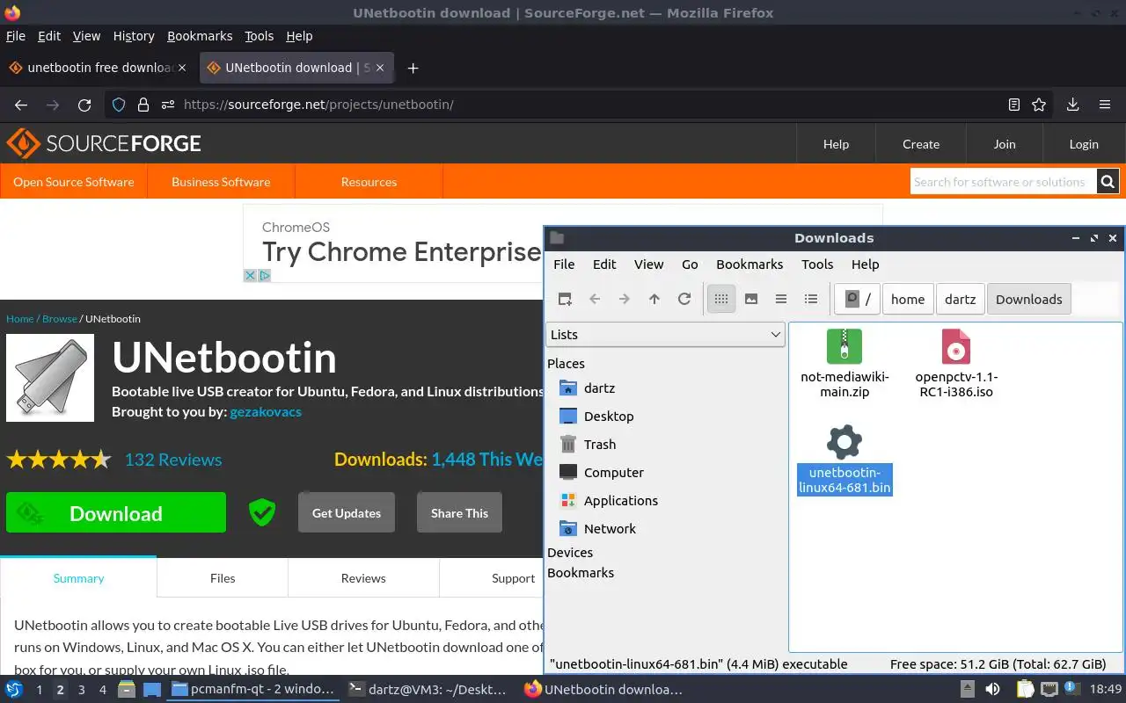Switch to 'unetbootin free download' tab
The height and width of the screenshot is (703, 1126).
99,68
